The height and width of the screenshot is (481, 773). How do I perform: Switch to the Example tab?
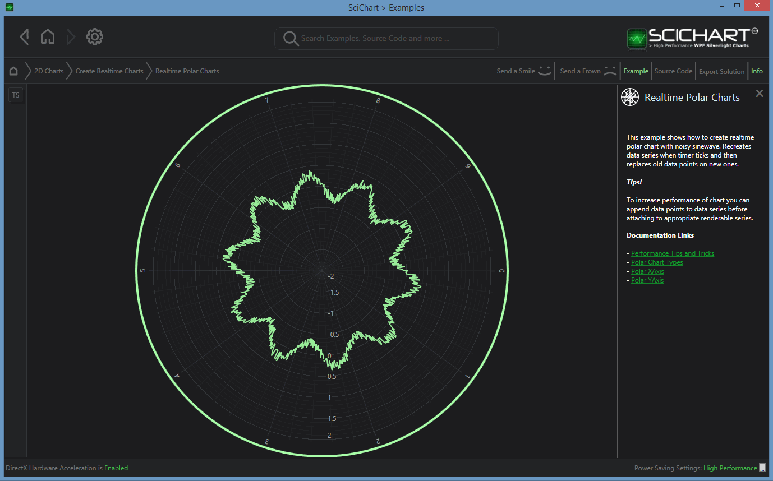(x=636, y=71)
